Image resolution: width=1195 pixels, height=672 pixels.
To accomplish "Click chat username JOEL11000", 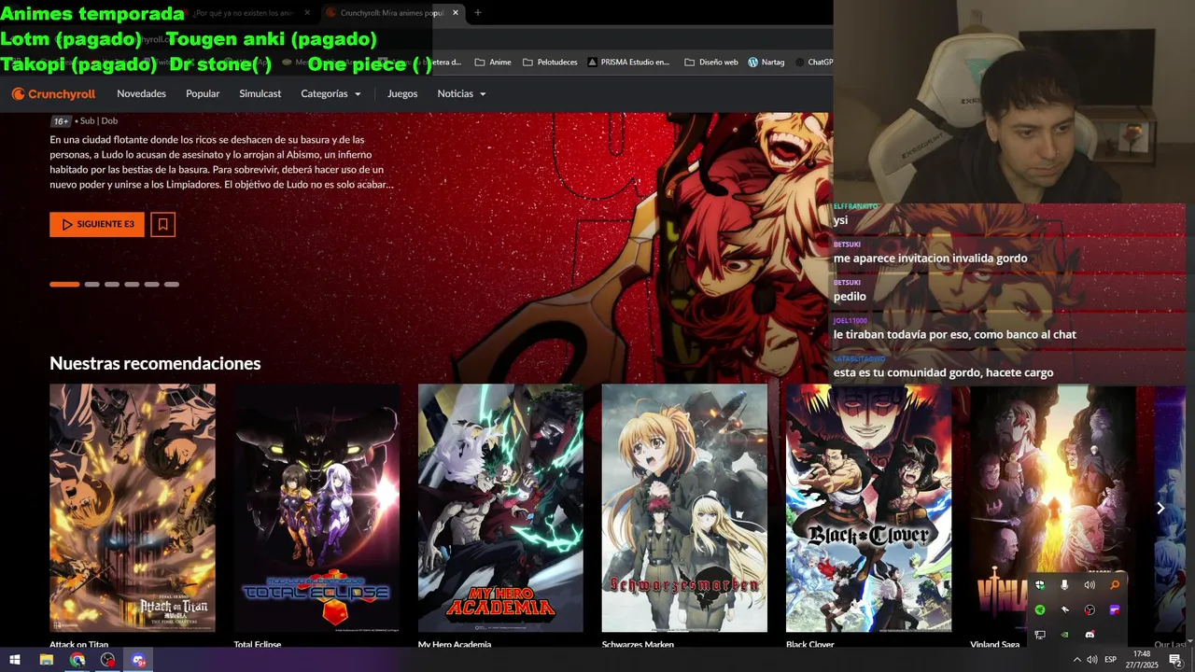I will coord(850,320).
